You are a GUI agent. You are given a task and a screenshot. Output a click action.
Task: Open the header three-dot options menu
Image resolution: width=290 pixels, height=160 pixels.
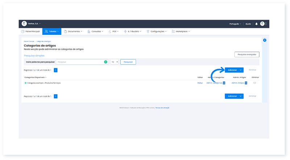click(x=266, y=24)
